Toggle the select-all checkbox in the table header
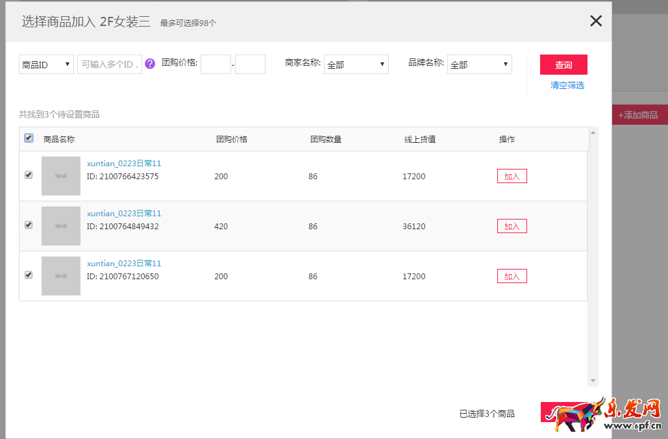 (x=29, y=138)
